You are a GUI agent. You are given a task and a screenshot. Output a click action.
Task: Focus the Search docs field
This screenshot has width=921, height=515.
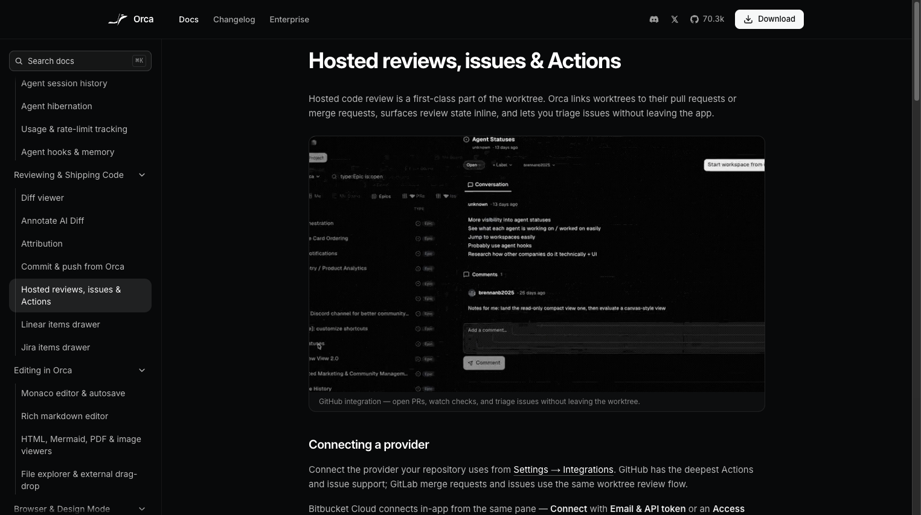point(80,61)
